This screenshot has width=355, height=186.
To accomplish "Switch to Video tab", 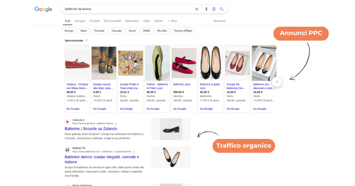I will pyautogui.click(x=147, y=21).
